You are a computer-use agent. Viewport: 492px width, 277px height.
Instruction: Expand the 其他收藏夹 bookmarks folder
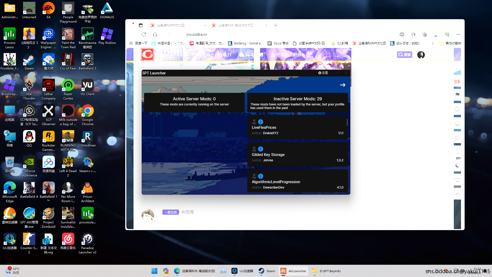pos(450,43)
